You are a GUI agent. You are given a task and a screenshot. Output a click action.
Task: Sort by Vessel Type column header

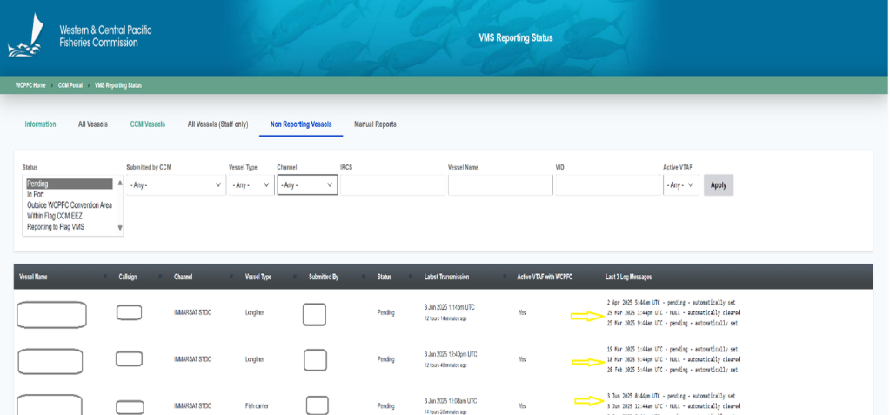258,277
